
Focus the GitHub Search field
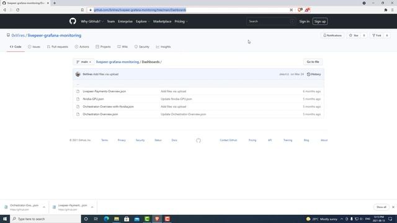click(271, 22)
